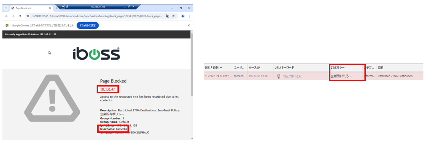Open a new Chrome tab

pyautogui.click(x=57, y=8)
